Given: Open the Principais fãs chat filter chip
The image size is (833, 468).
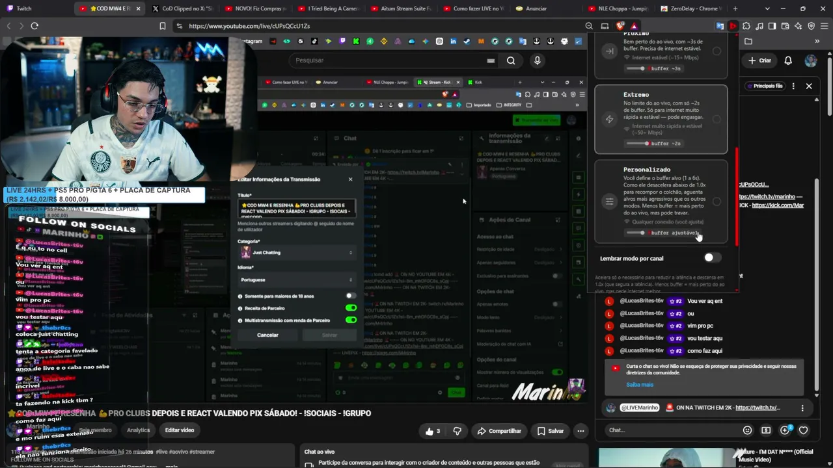Looking at the screenshot, I should tap(764, 86).
